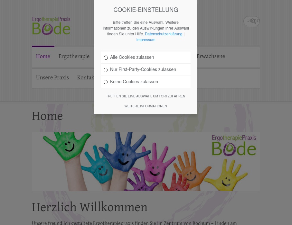This screenshot has height=225, width=292.
Task: Open Unsere Praxis menu item
Action: [x=52, y=77]
